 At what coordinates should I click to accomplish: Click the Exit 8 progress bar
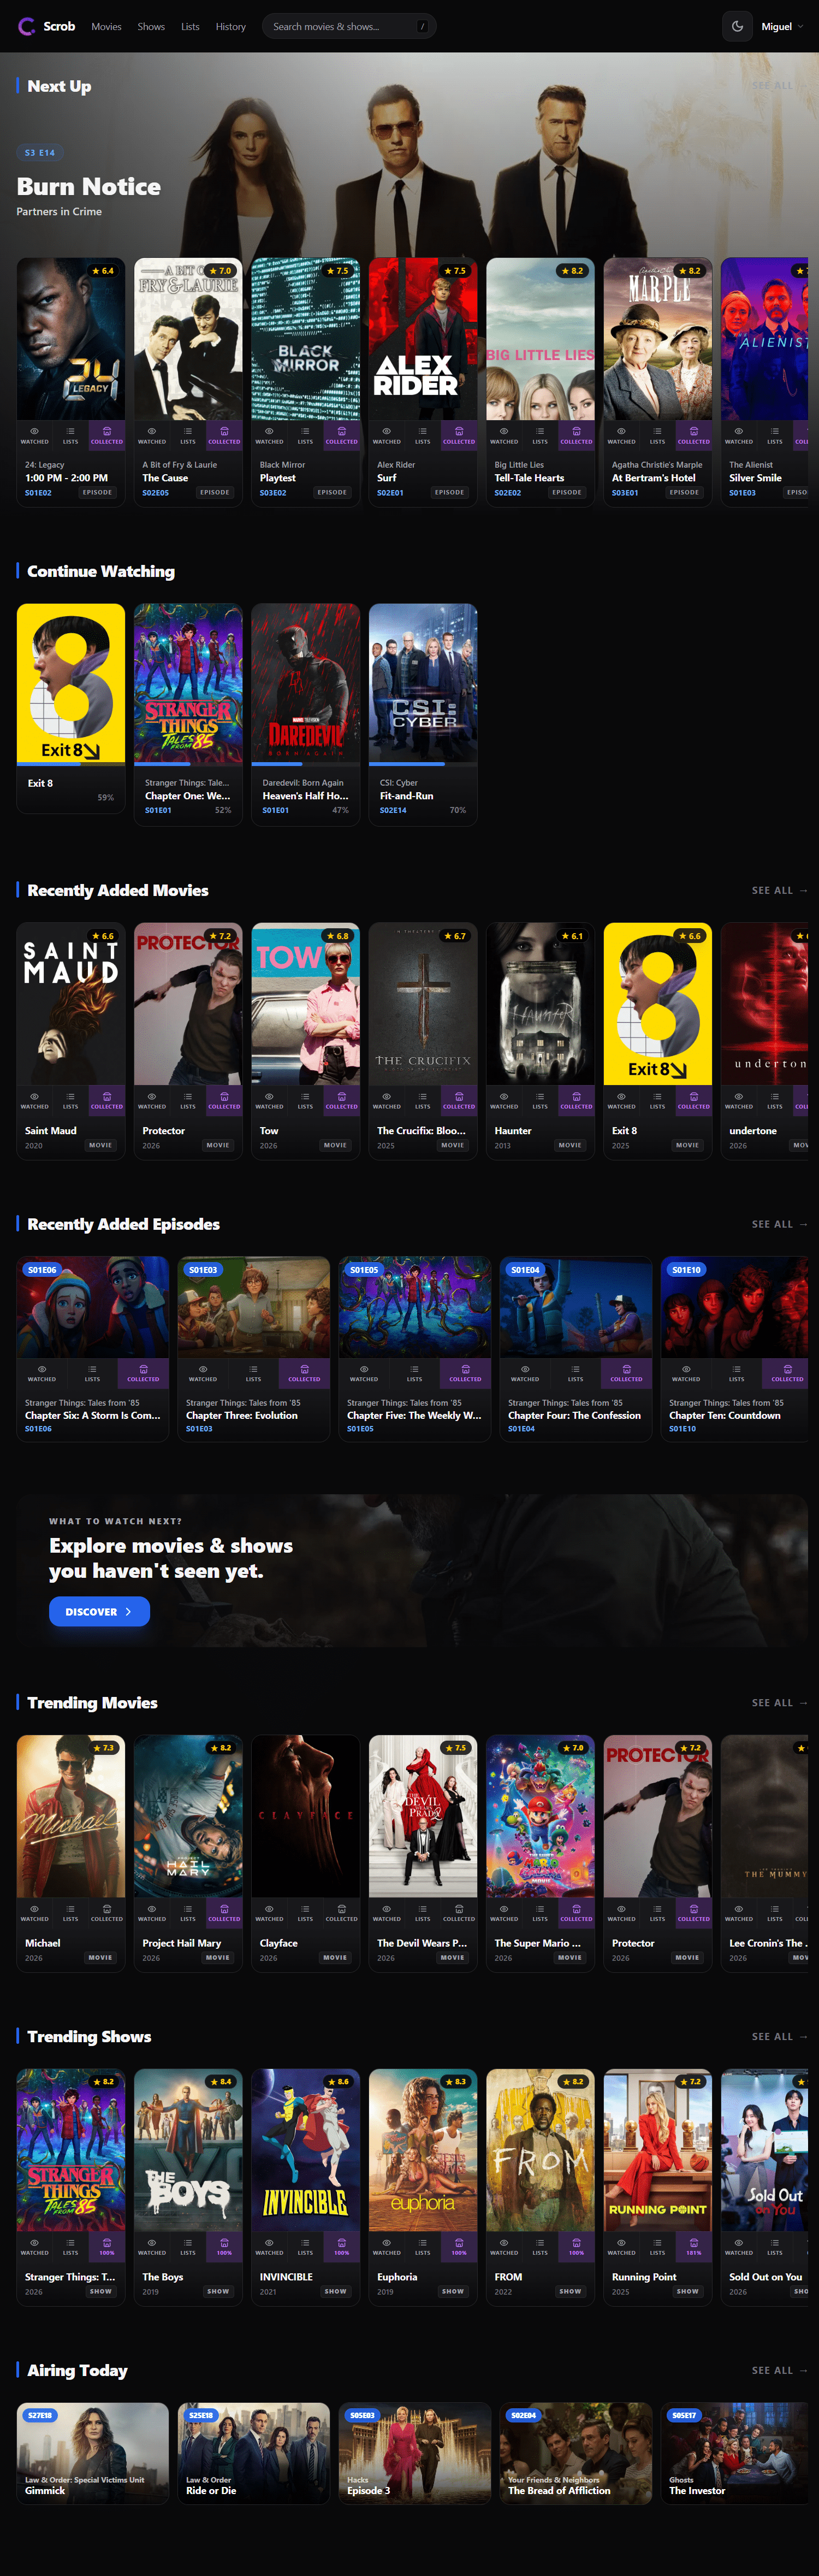pyautogui.click(x=71, y=764)
